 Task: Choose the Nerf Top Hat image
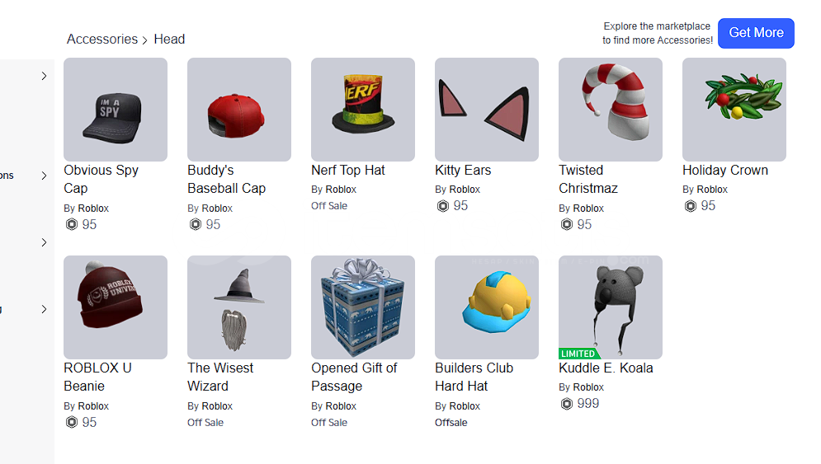(363, 110)
